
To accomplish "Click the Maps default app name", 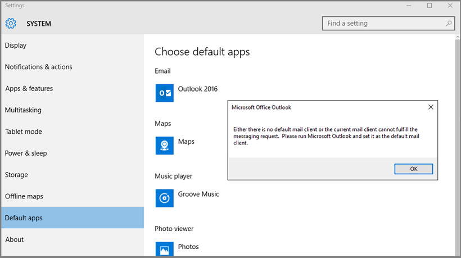I will tap(186, 142).
